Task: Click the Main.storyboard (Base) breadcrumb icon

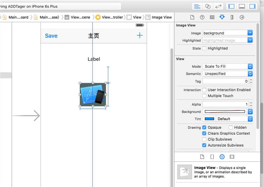Action: click(x=36, y=17)
